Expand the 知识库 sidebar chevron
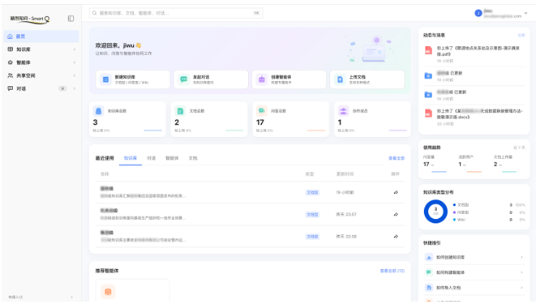This screenshot has height=304, width=536. (x=74, y=49)
